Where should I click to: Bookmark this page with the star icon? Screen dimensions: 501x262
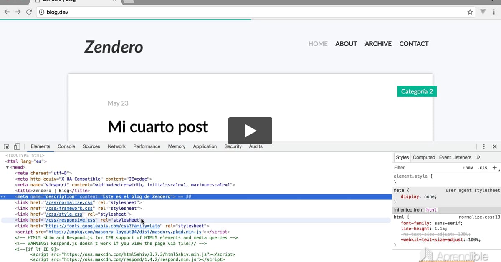pos(470,12)
